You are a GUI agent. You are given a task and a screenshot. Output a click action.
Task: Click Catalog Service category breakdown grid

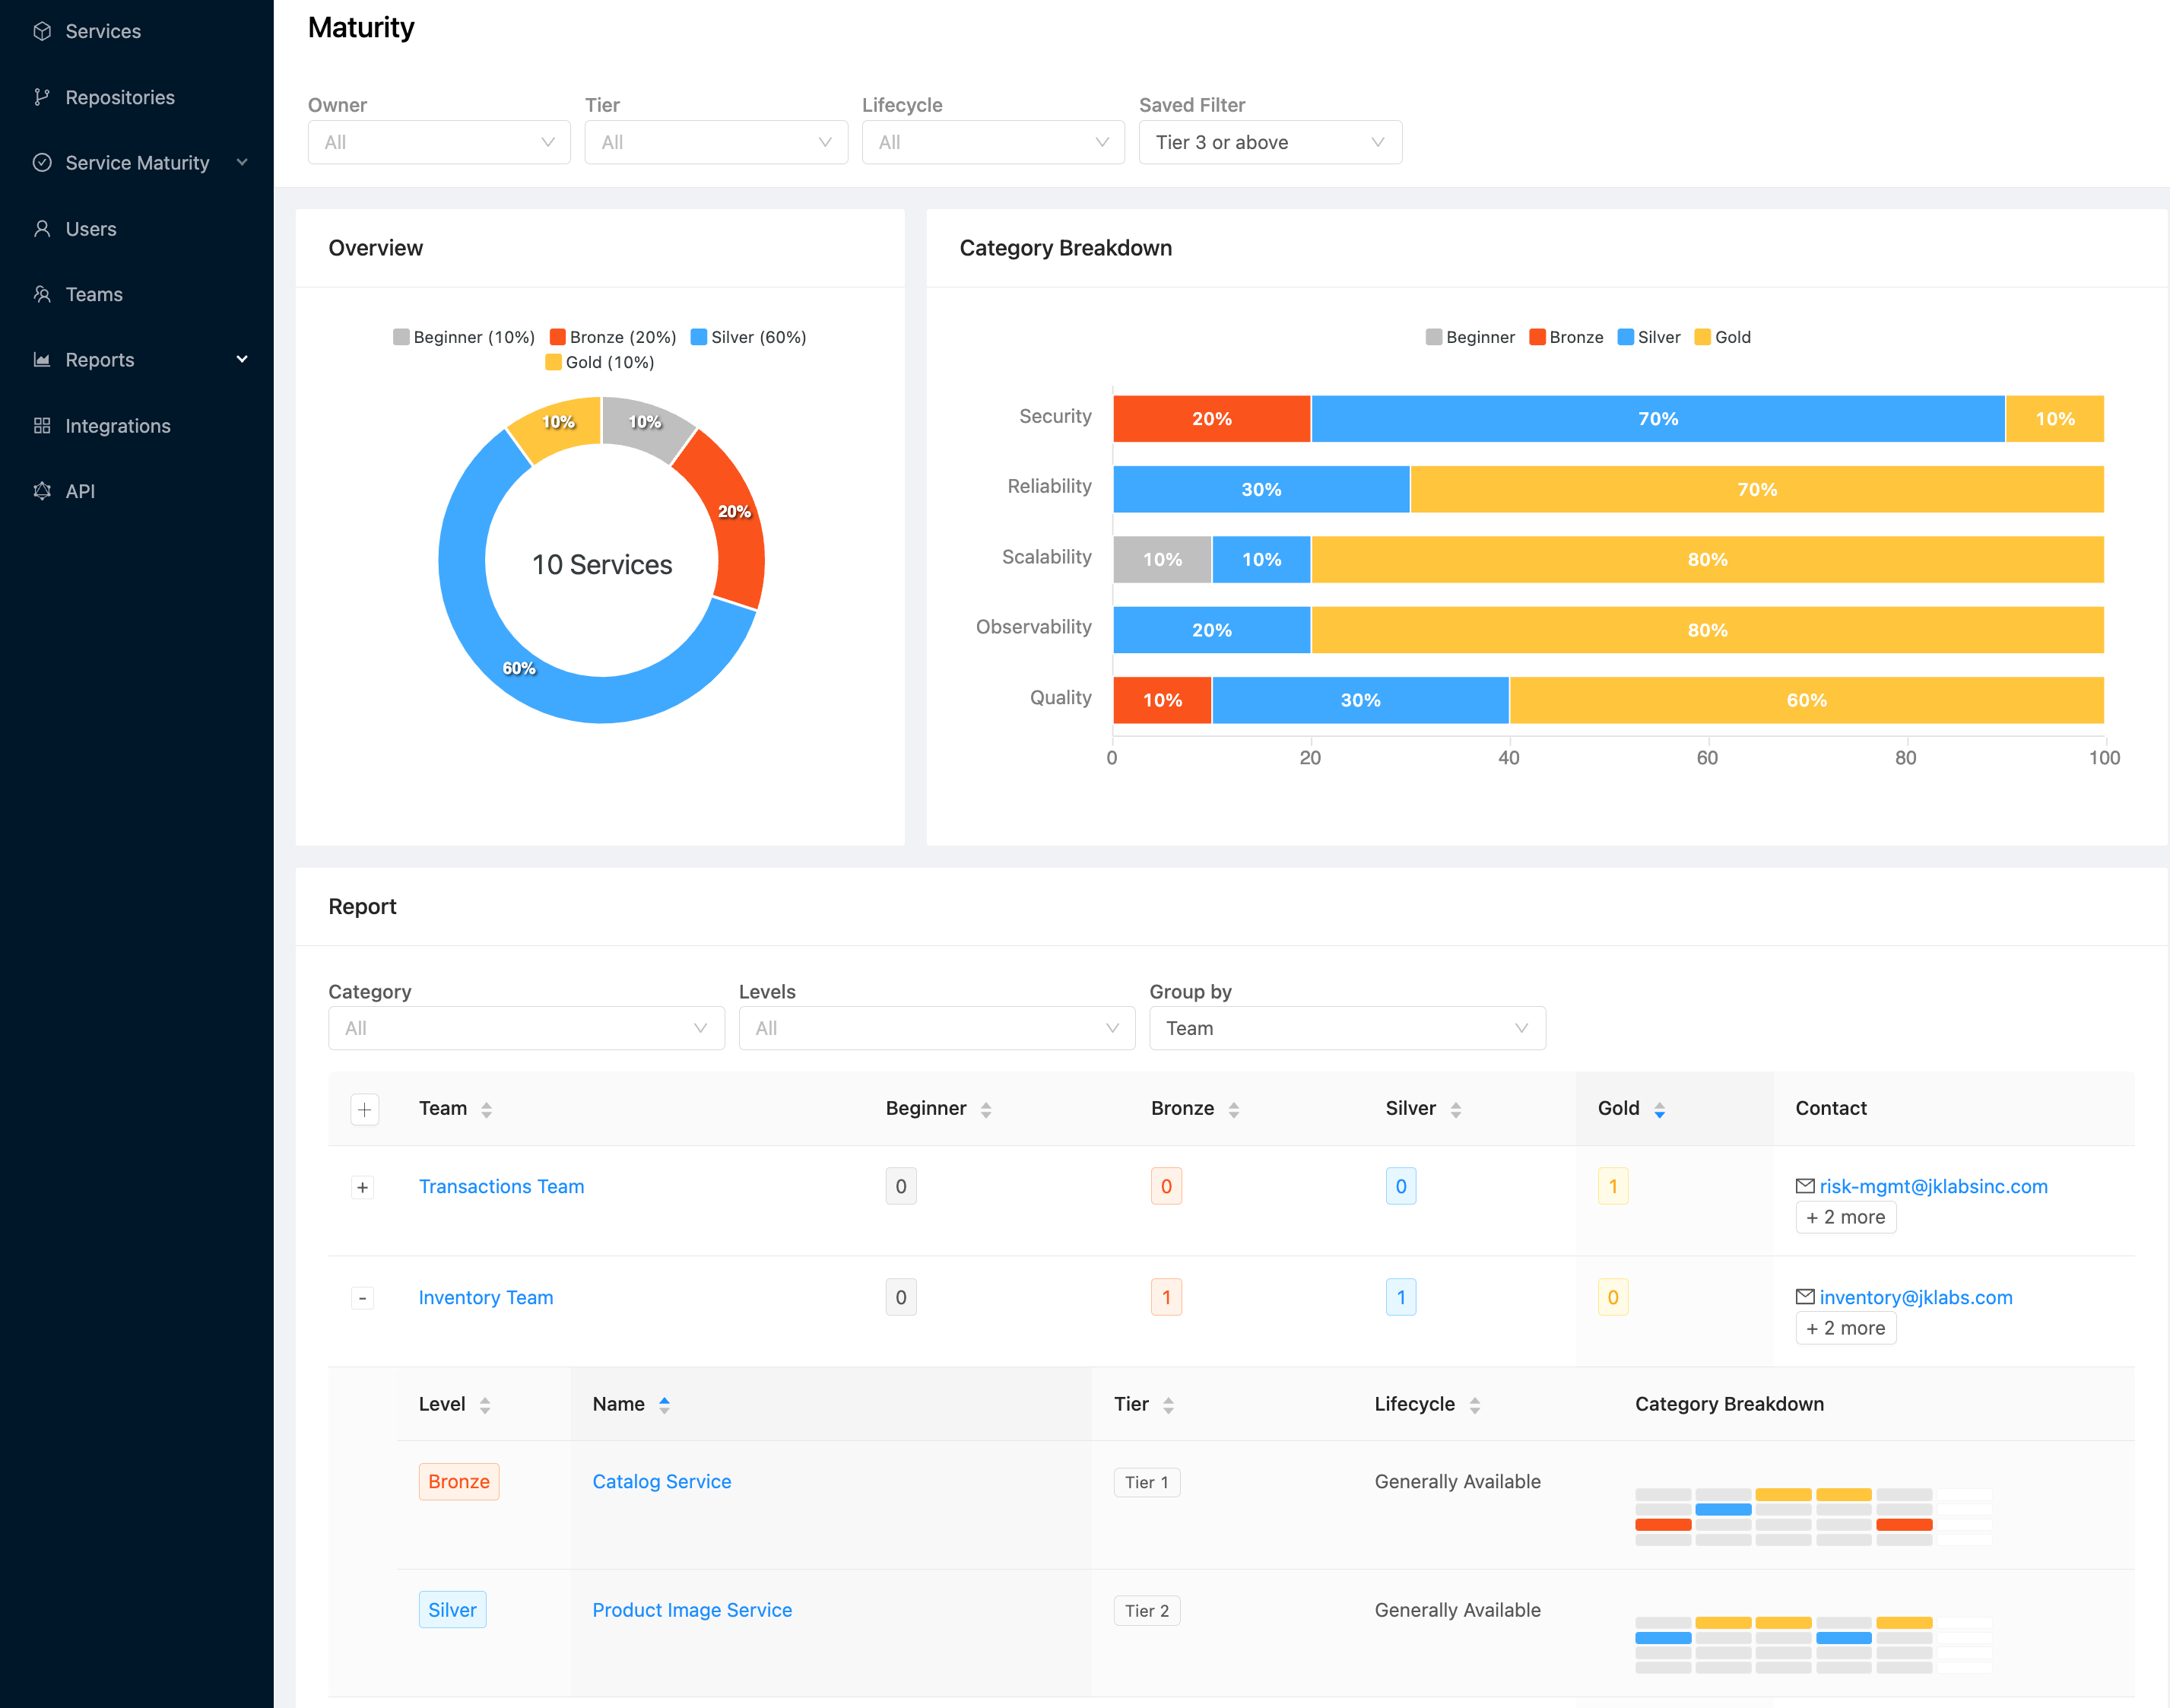1813,1517
